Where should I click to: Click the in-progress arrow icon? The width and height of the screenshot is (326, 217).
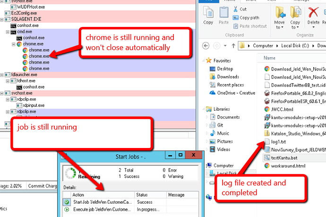67,209
